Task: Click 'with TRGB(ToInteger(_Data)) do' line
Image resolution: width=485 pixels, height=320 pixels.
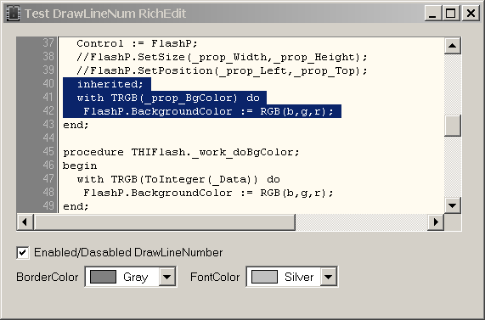Action: [x=178, y=179]
